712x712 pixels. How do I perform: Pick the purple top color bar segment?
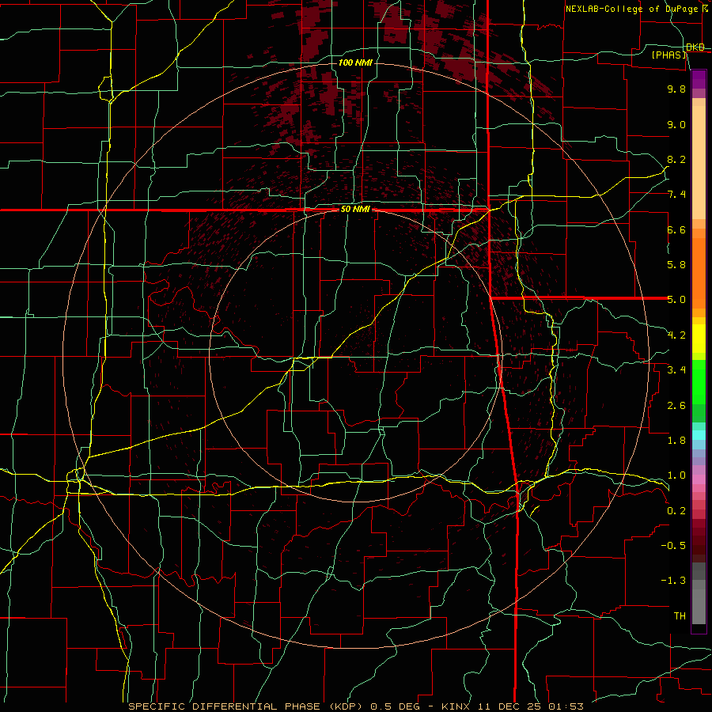coord(699,79)
